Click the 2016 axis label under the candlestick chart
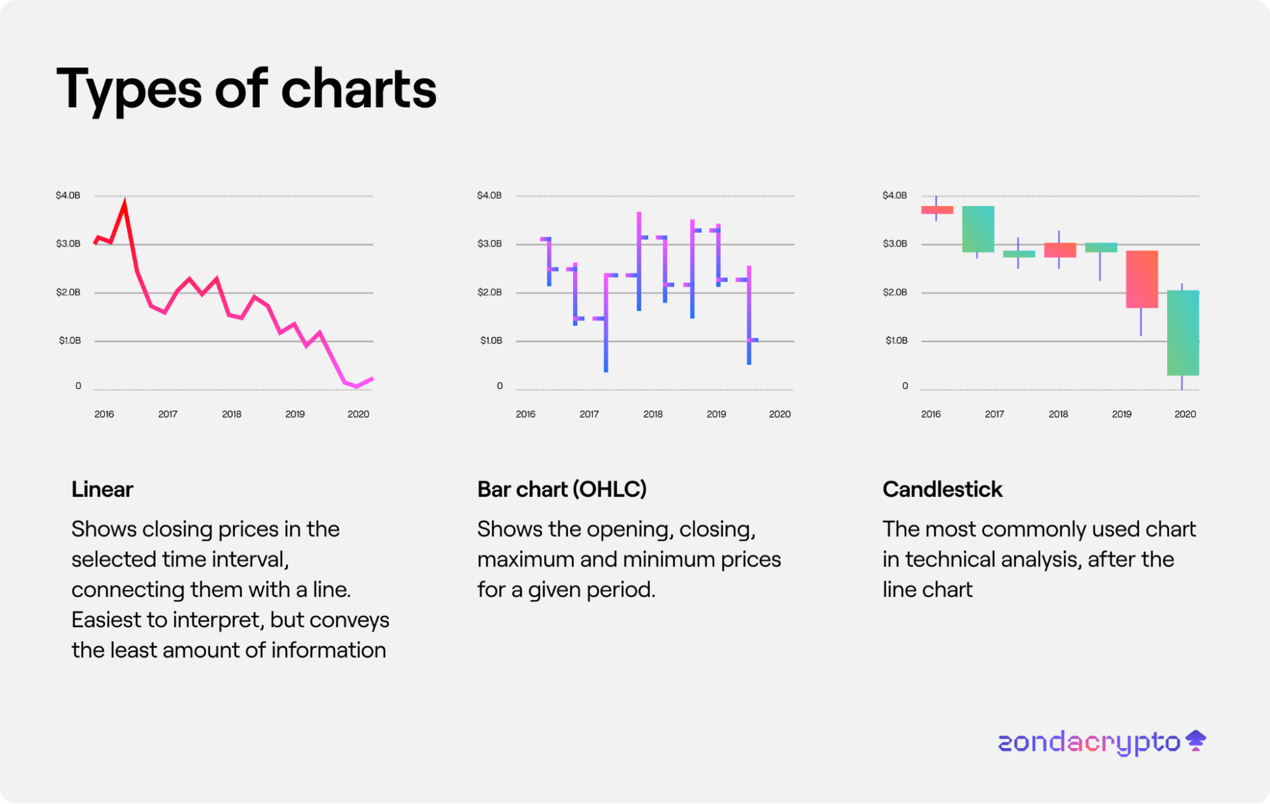Viewport: 1270px width, 804px height. click(x=931, y=414)
